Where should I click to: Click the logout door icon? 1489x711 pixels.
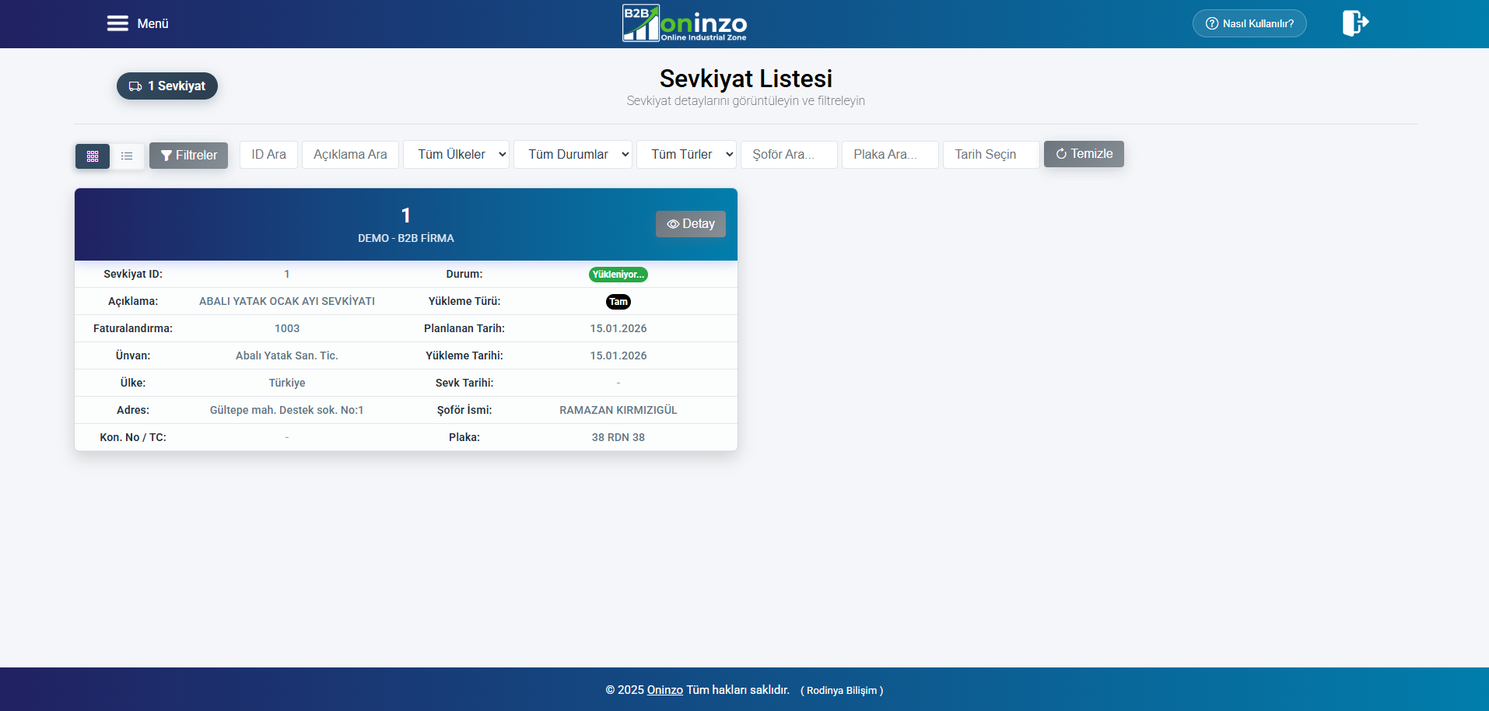click(x=1354, y=23)
